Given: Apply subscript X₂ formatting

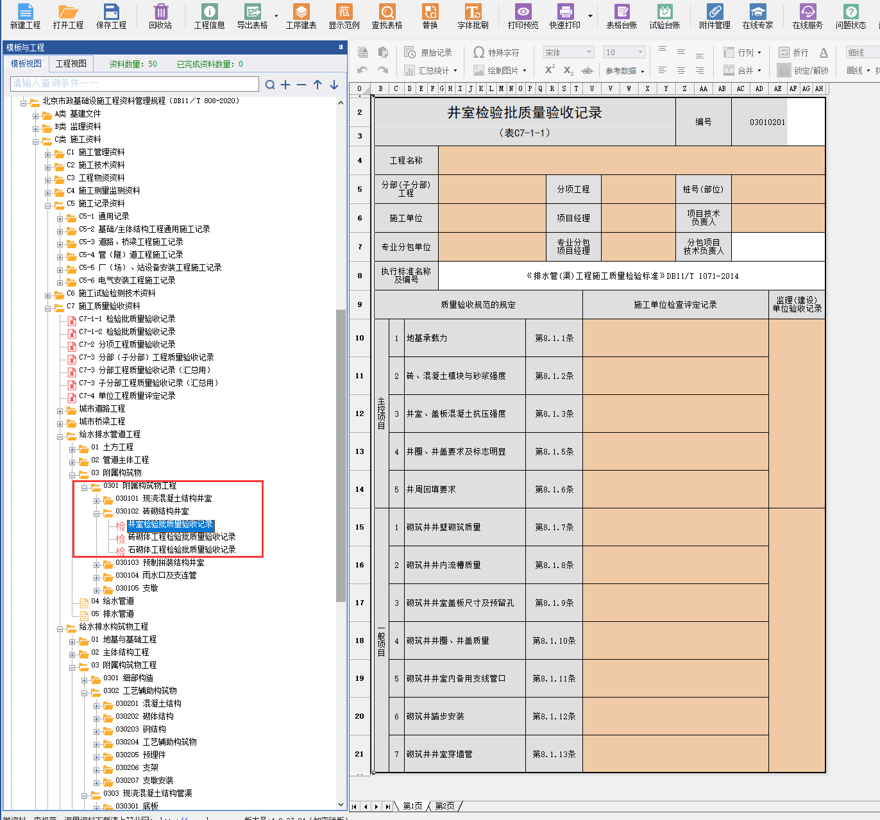Looking at the screenshot, I should point(568,71).
